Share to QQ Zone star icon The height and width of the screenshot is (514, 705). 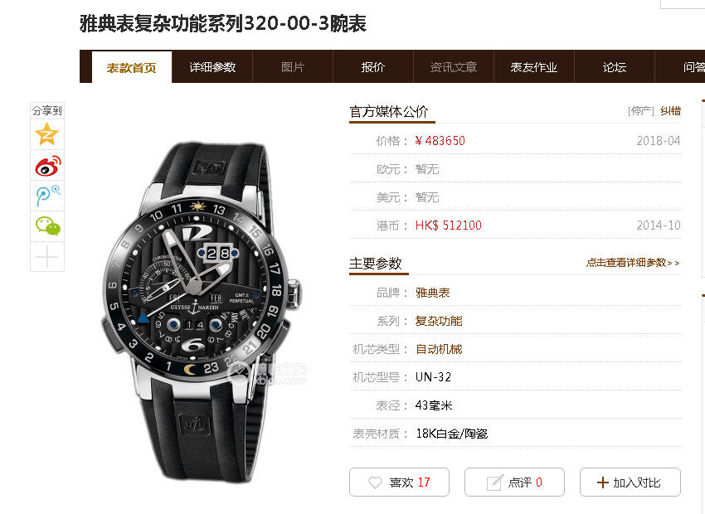tap(47, 134)
